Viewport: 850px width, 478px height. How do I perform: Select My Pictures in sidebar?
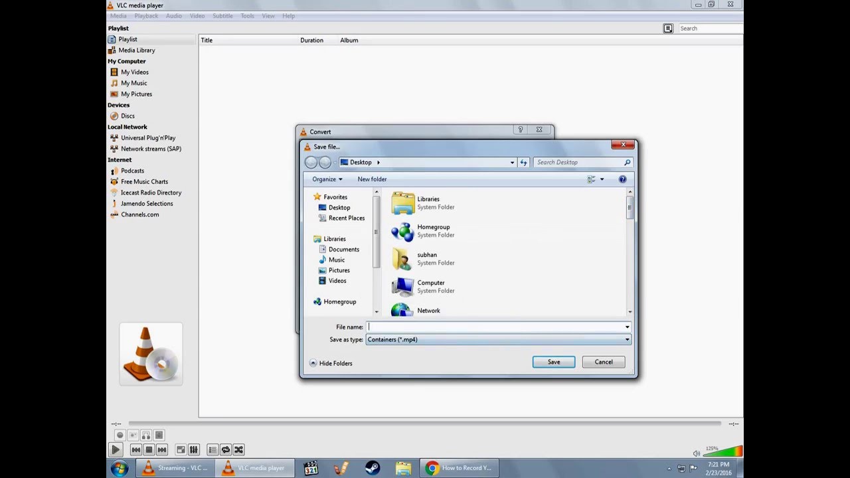pos(136,94)
